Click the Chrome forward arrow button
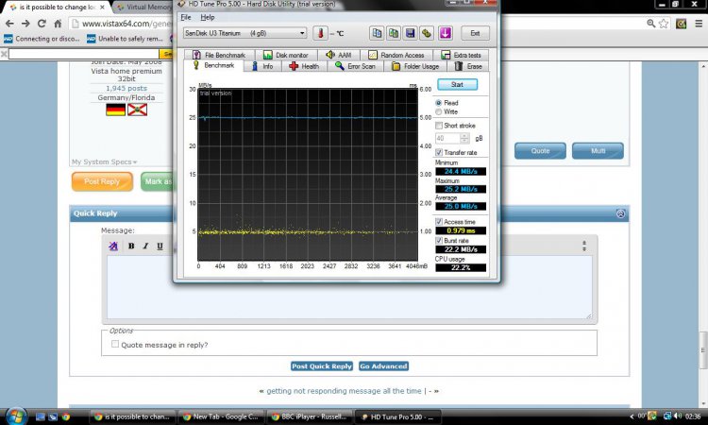The image size is (708, 425). point(25,24)
